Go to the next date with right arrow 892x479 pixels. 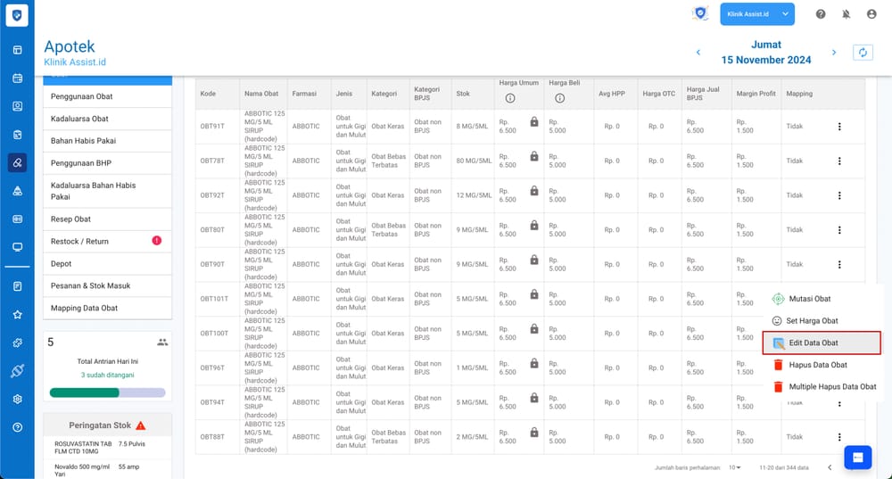pyautogui.click(x=834, y=53)
